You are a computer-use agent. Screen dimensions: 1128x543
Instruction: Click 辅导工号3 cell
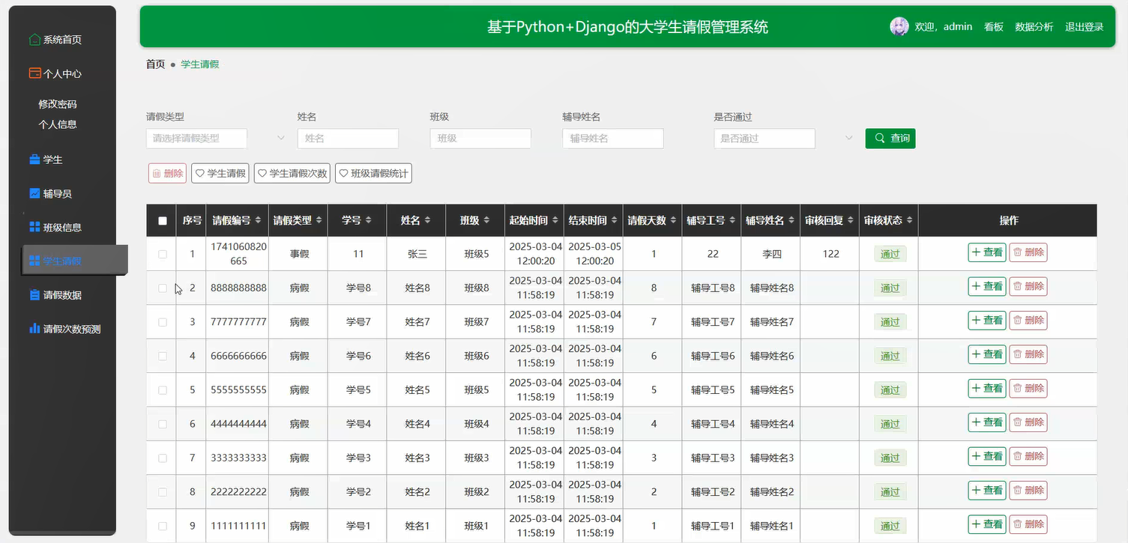713,458
